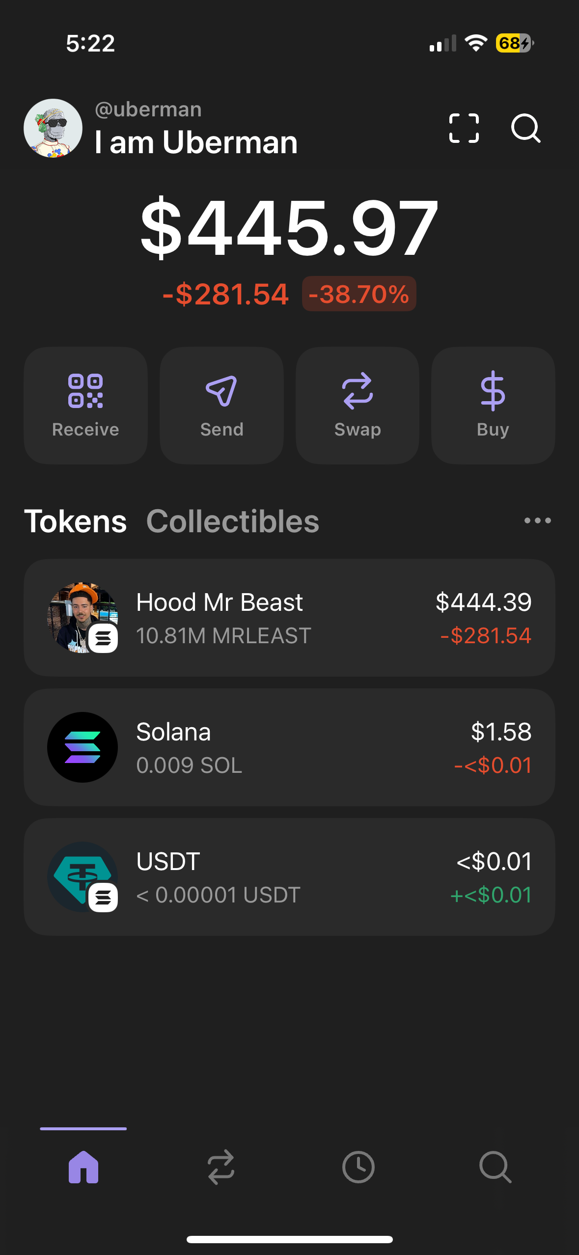
Task: Open the USDT token row
Action: pyautogui.click(x=289, y=877)
